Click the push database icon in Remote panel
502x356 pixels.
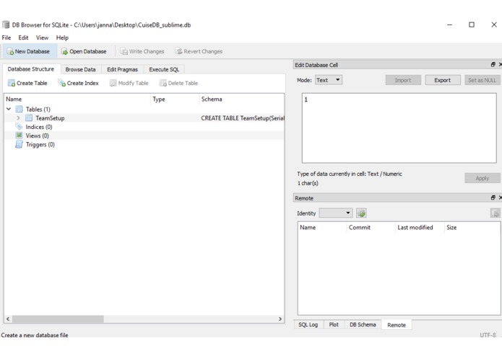click(495, 213)
